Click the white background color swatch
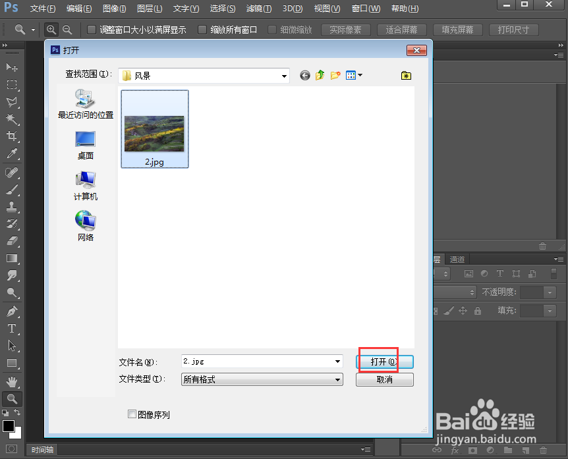Screen dimensions: 568x459 click(x=17, y=433)
